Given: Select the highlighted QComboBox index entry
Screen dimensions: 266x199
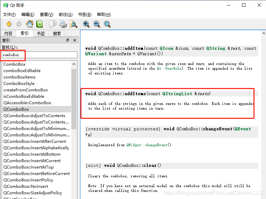Looking at the screenshot, I should [x=37, y=109].
